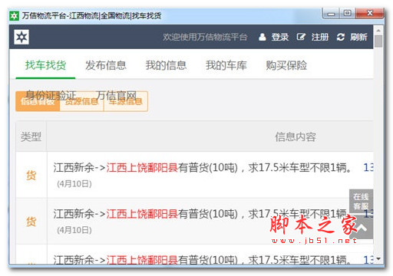
Task: Open second row 江西上饶鄱阳县 red link
Action: click(142, 214)
